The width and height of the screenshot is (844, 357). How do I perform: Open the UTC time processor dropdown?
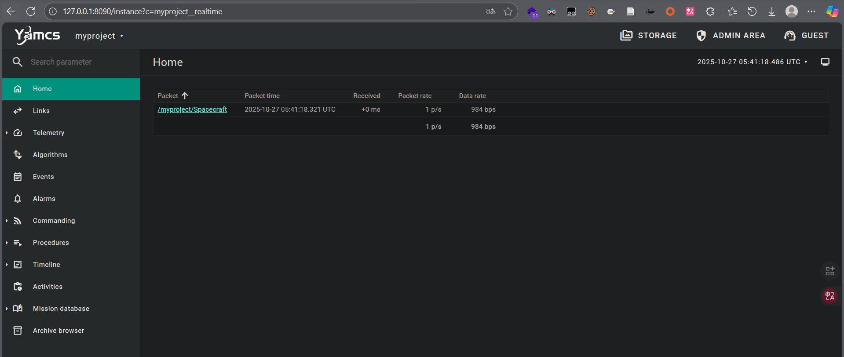point(752,62)
